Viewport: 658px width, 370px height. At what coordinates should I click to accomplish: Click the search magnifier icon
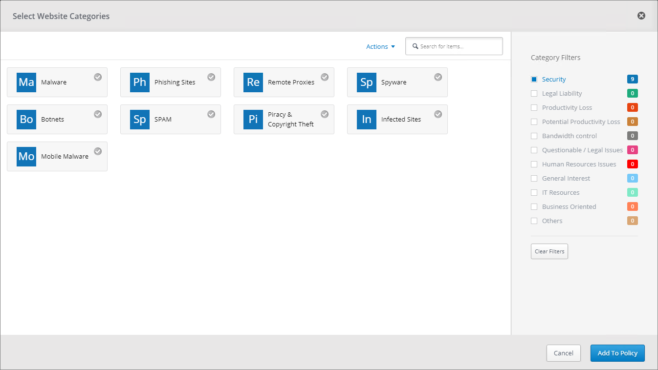click(416, 46)
